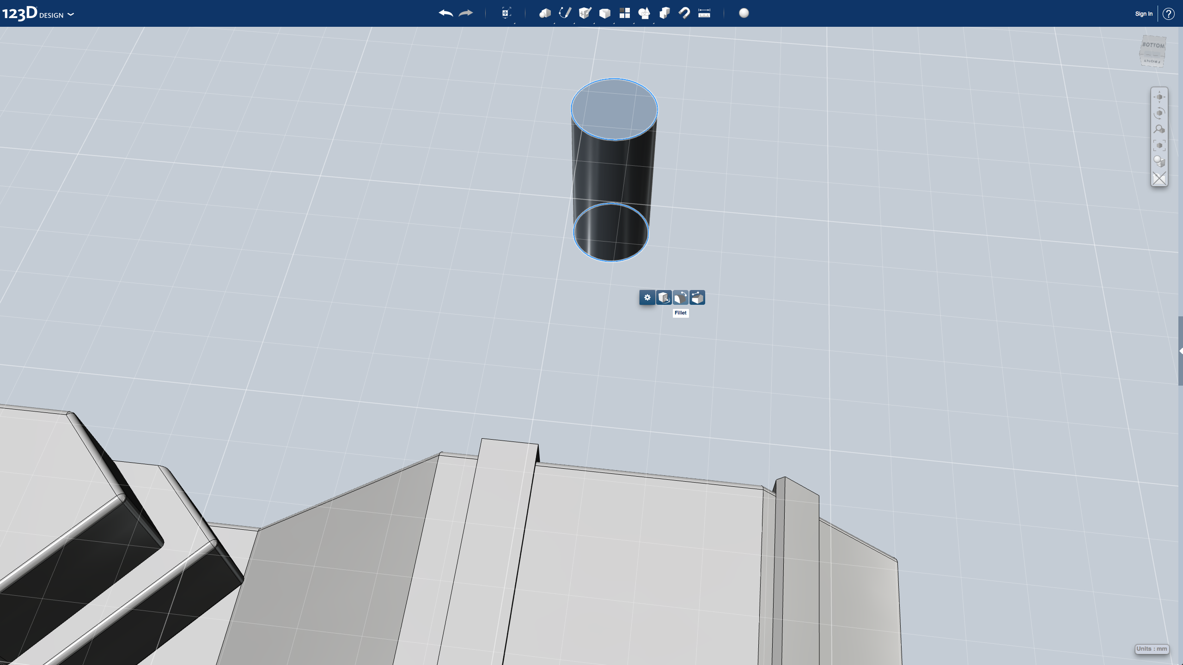Open the Help button in the top right
This screenshot has width=1183, height=665.
coord(1169,13)
